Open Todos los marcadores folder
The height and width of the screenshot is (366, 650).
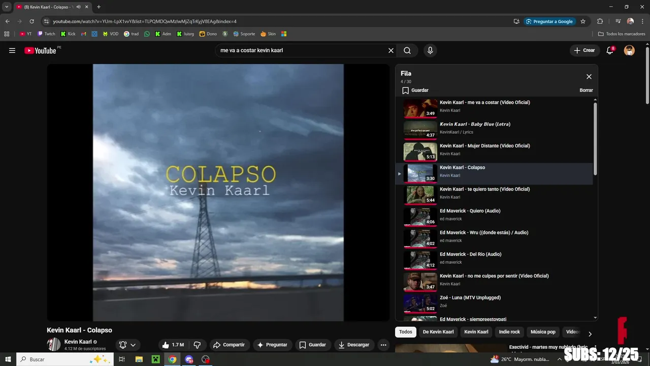(622, 34)
